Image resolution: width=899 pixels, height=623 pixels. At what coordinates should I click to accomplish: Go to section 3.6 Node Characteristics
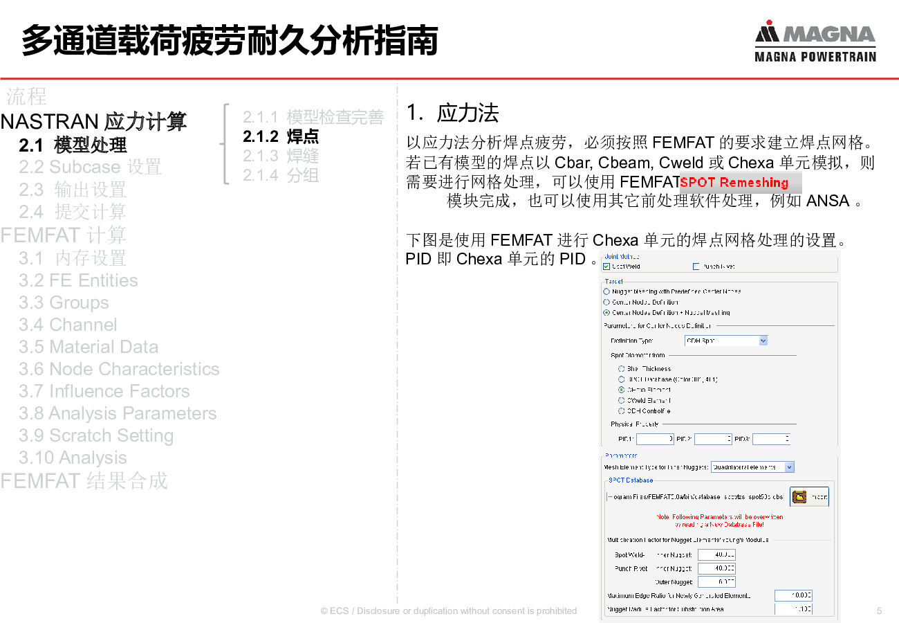[119, 369]
